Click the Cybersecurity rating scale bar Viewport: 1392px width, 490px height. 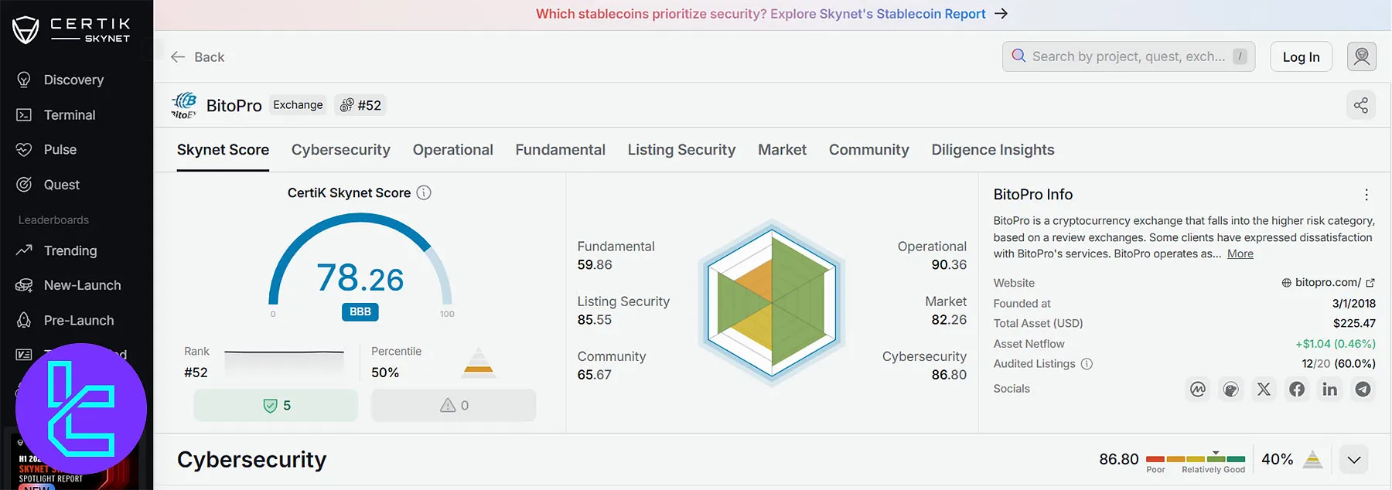point(1196,459)
